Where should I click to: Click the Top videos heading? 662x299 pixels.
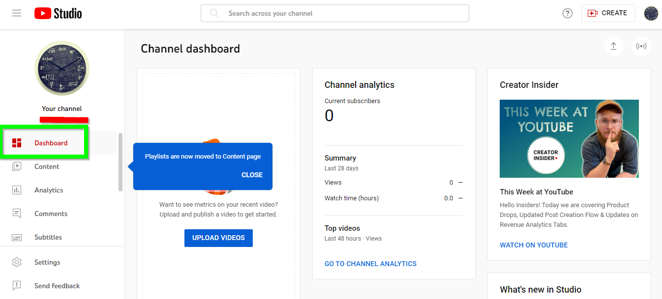[x=342, y=228]
